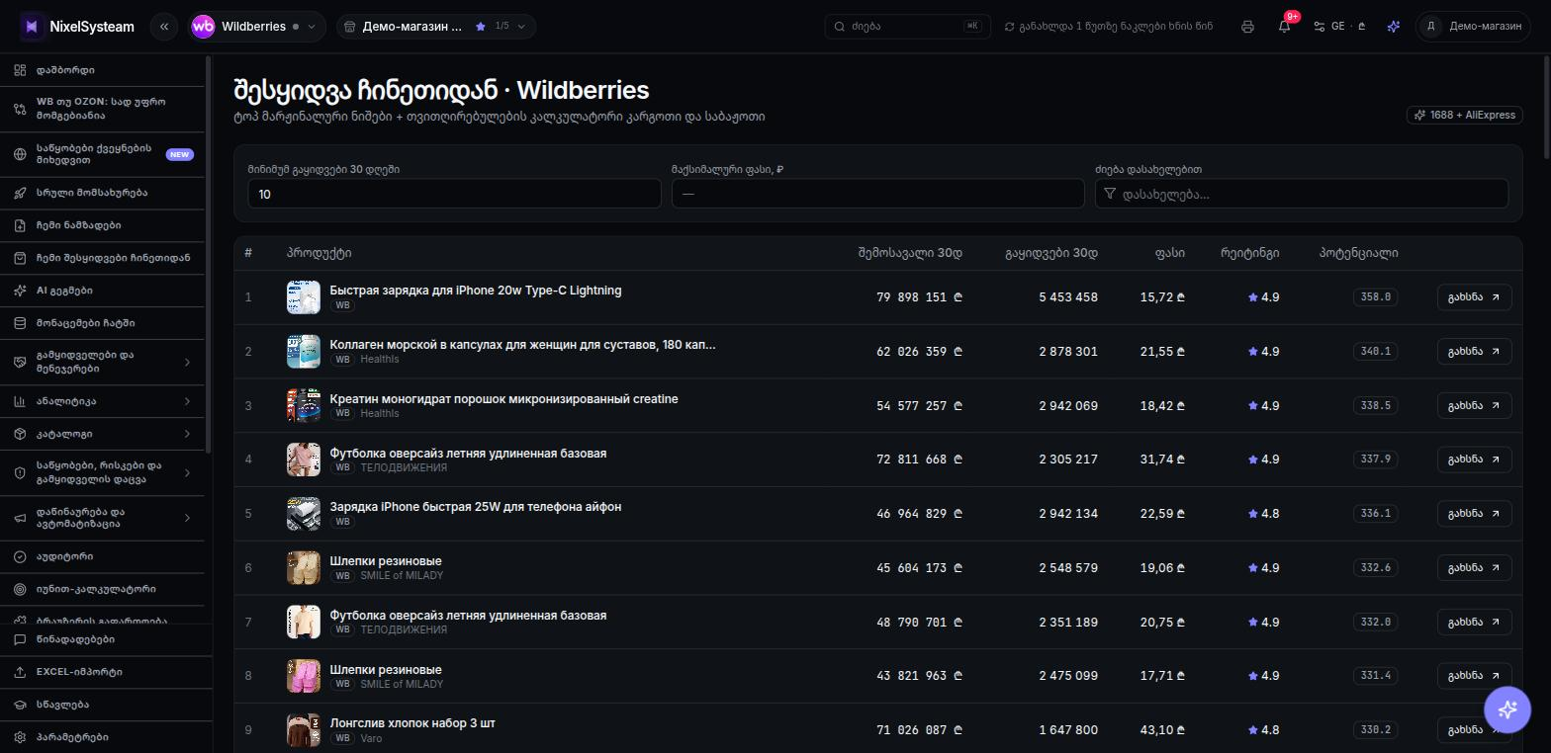Viewport: 1551px width, 753px height.
Task: Click the graduation cap icon in sidebar
Action: pos(21,705)
